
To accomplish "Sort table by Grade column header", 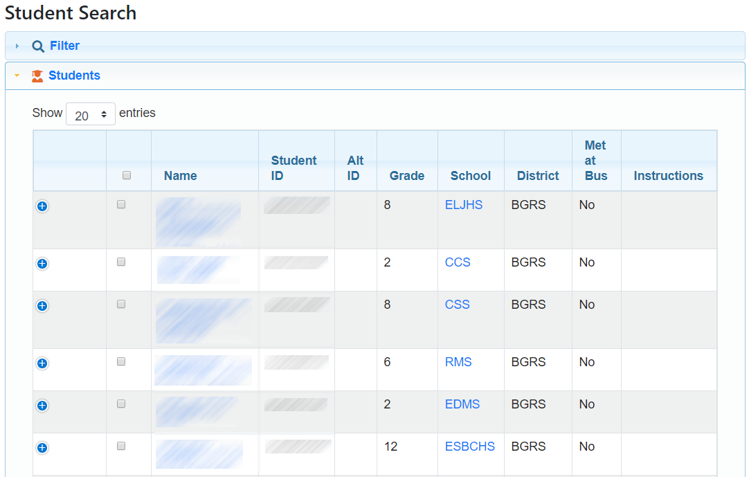I will point(407,176).
